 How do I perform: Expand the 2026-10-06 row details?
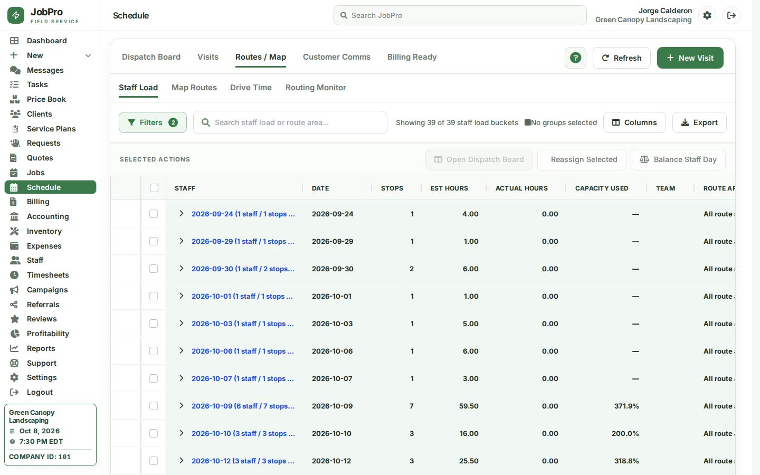pos(181,351)
